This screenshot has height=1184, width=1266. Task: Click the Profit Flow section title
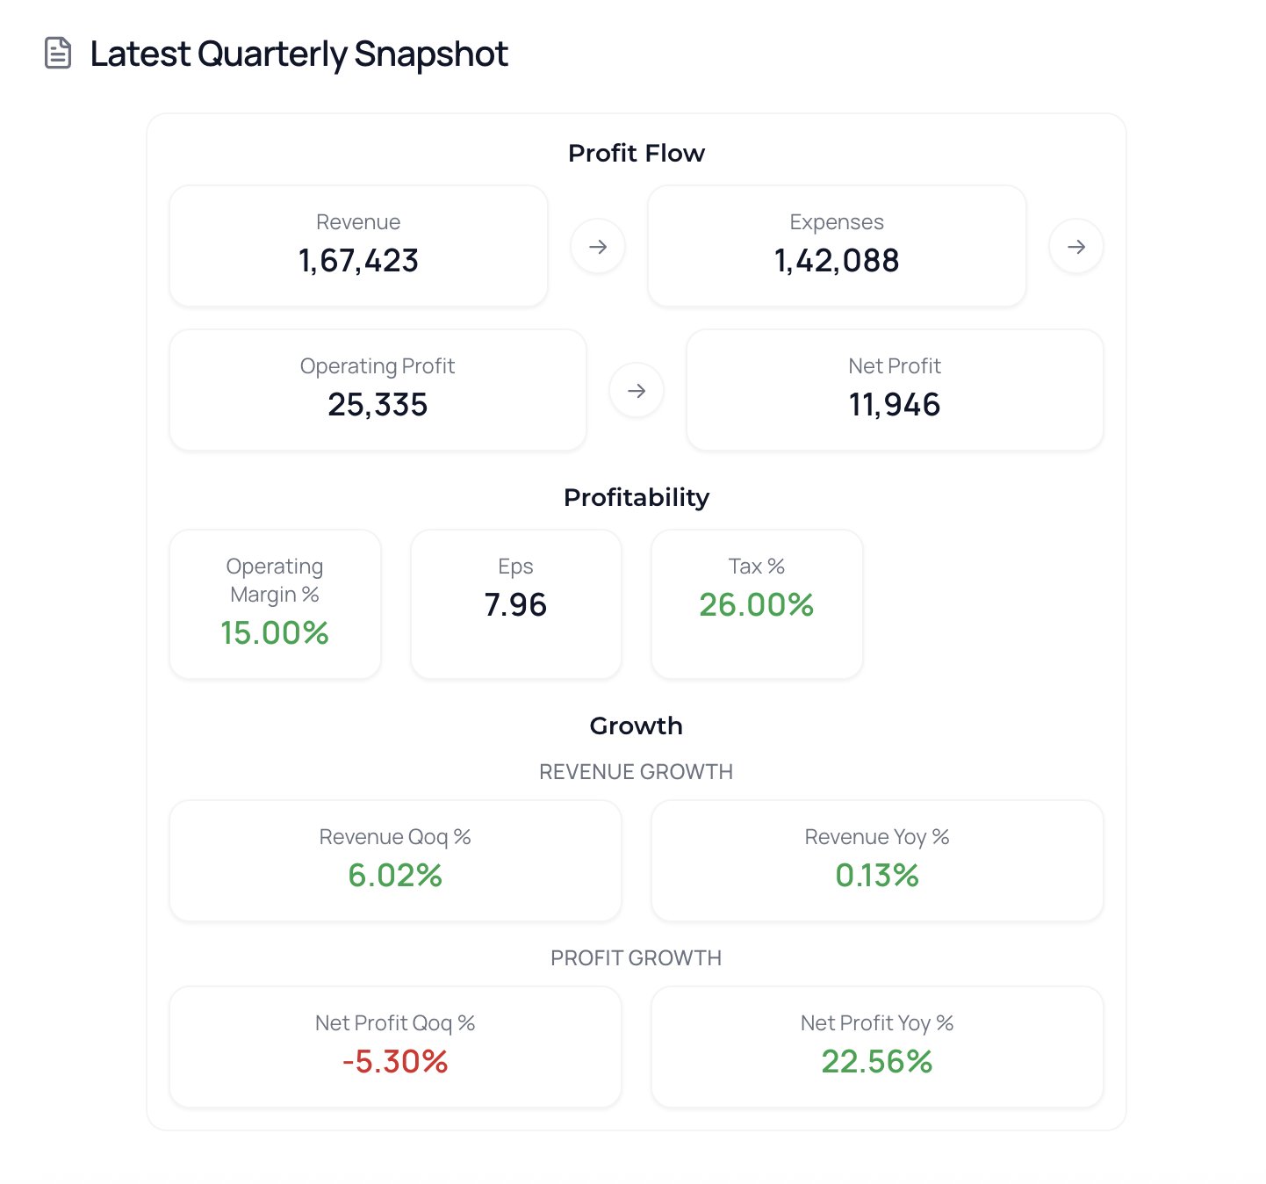coord(637,153)
